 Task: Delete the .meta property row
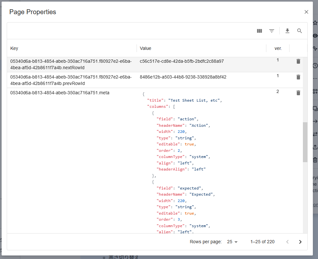point(298,93)
